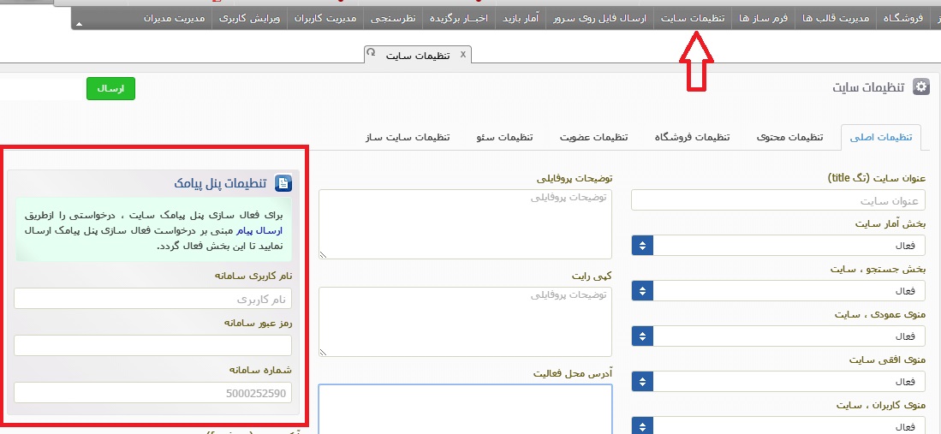Focus the عنوان سایت title input
941x434 pixels.
(778, 200)
